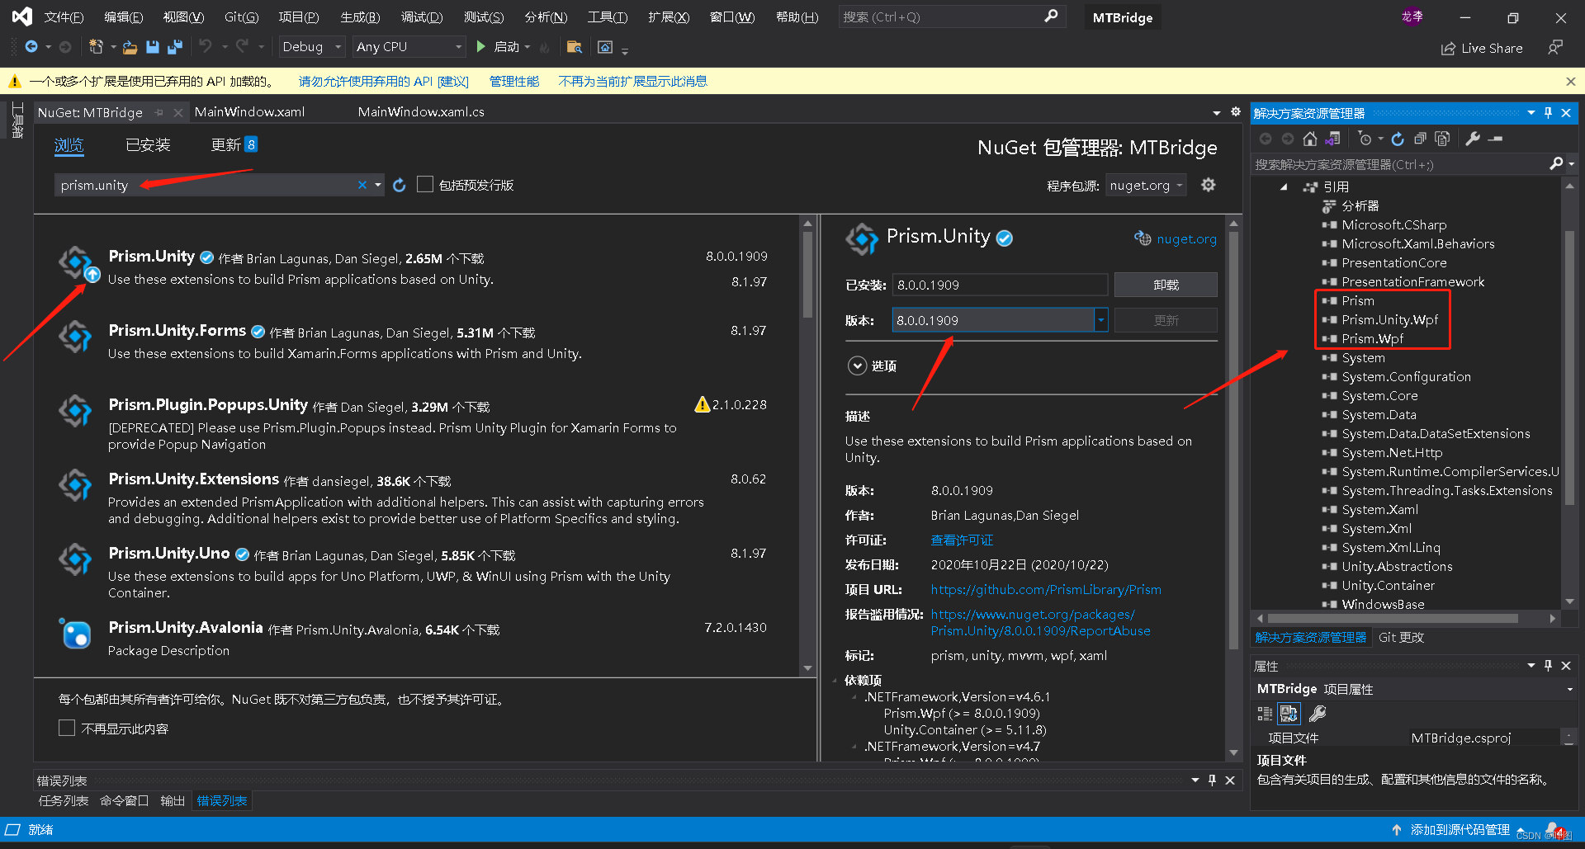Open the nuget.org package source dropdown

click(1146, 186)
